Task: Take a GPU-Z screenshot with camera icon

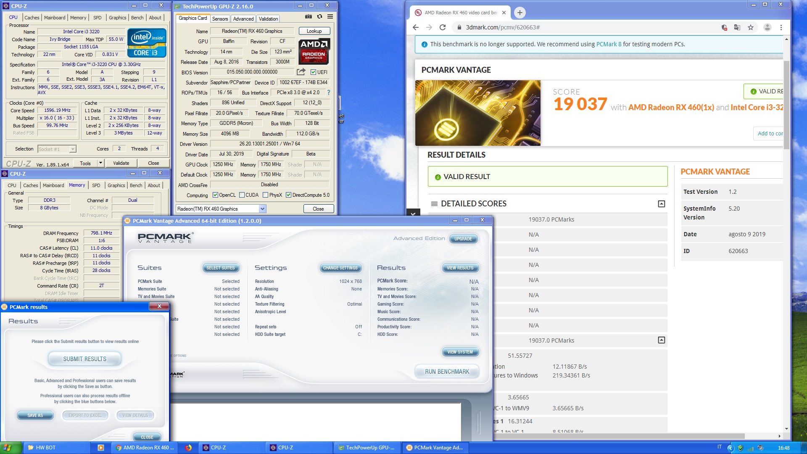Action: pos(308,16)
